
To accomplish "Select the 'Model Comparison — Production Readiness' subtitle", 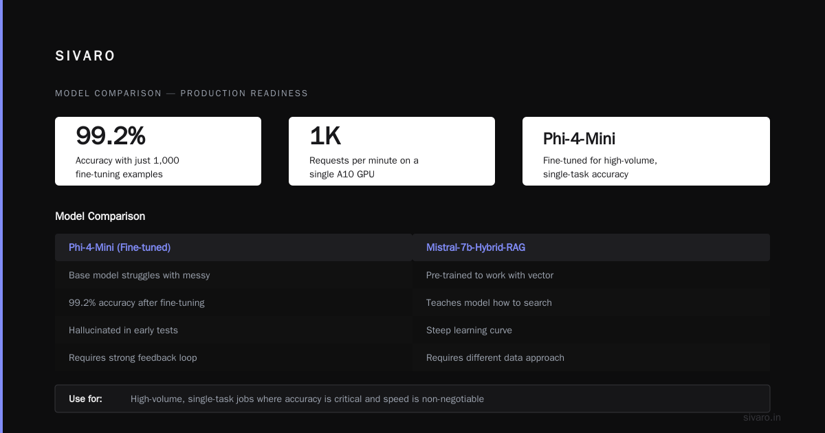I will (181, 93).
